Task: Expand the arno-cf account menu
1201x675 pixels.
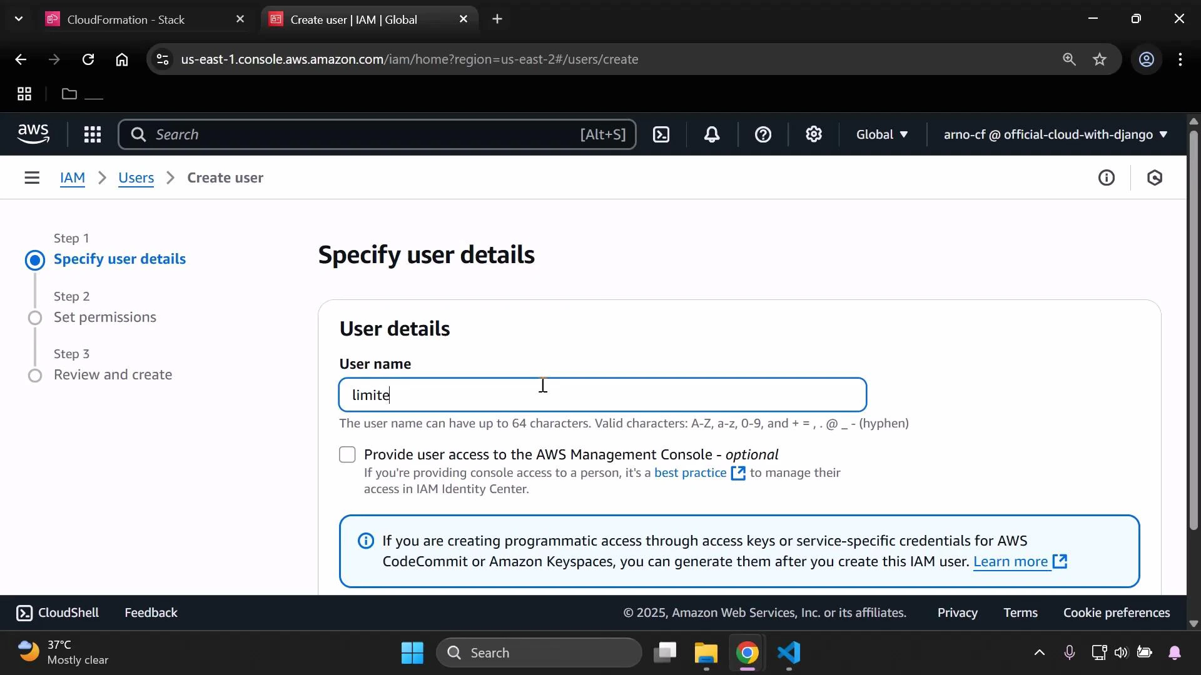Action: pos(1055,134)
